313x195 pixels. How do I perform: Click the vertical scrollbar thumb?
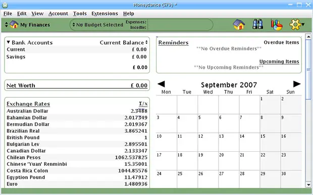click(308, 69)
